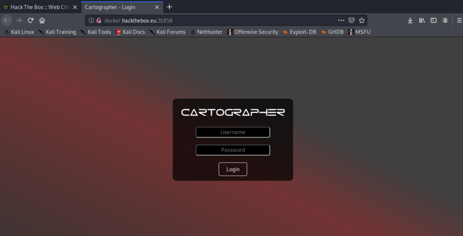Focus the Username input field
The image size is (463, 236).
click(233, 132)
